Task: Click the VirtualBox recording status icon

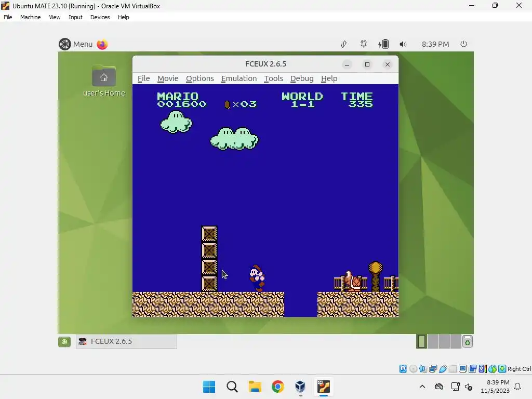Action: tap(472, 369)
